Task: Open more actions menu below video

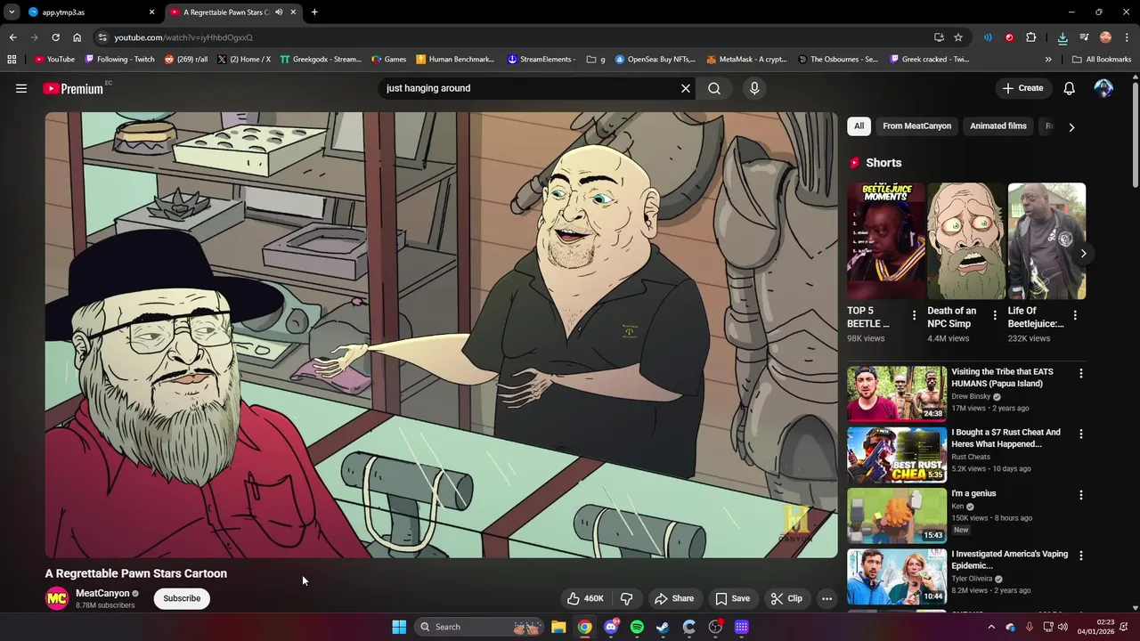Action: 826,598
